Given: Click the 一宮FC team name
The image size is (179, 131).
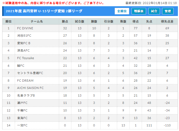Looking at the screenshot, I should [22, 125].
